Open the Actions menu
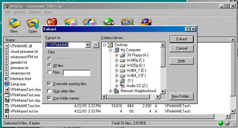 (20, 12)
